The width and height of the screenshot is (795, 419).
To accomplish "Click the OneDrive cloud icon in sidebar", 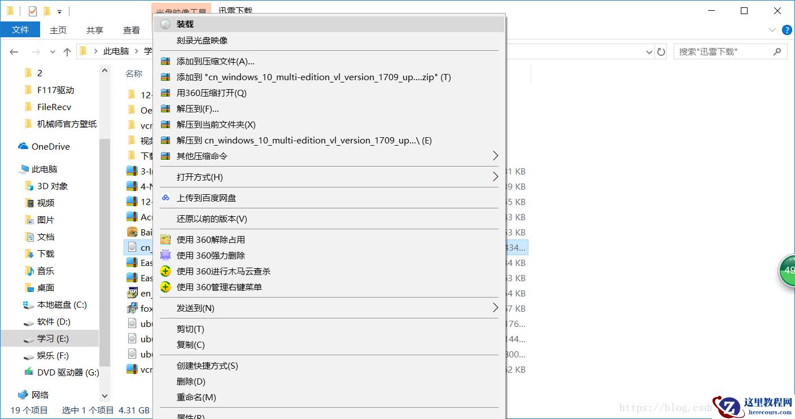I will click(23, 146).
